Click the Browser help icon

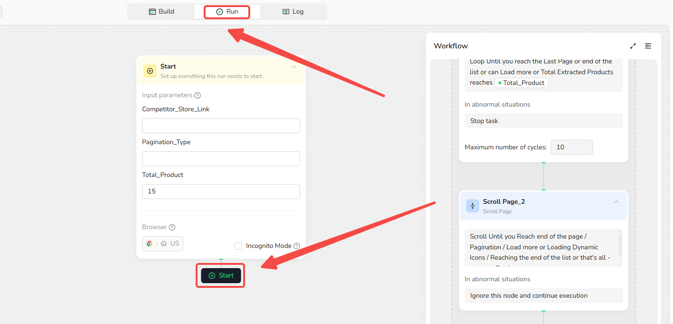point(172,227)
